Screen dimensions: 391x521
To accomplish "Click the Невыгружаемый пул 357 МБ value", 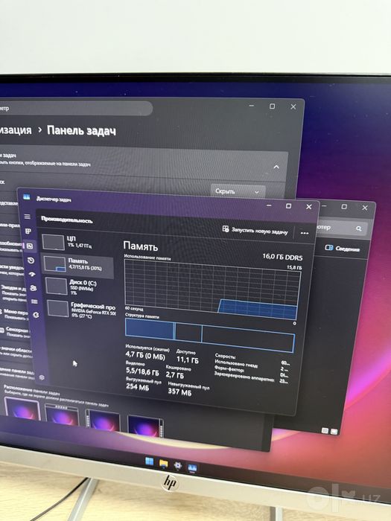I will click(x=179, y=391).
